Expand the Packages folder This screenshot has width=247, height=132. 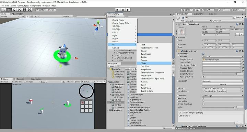point(108,110)
